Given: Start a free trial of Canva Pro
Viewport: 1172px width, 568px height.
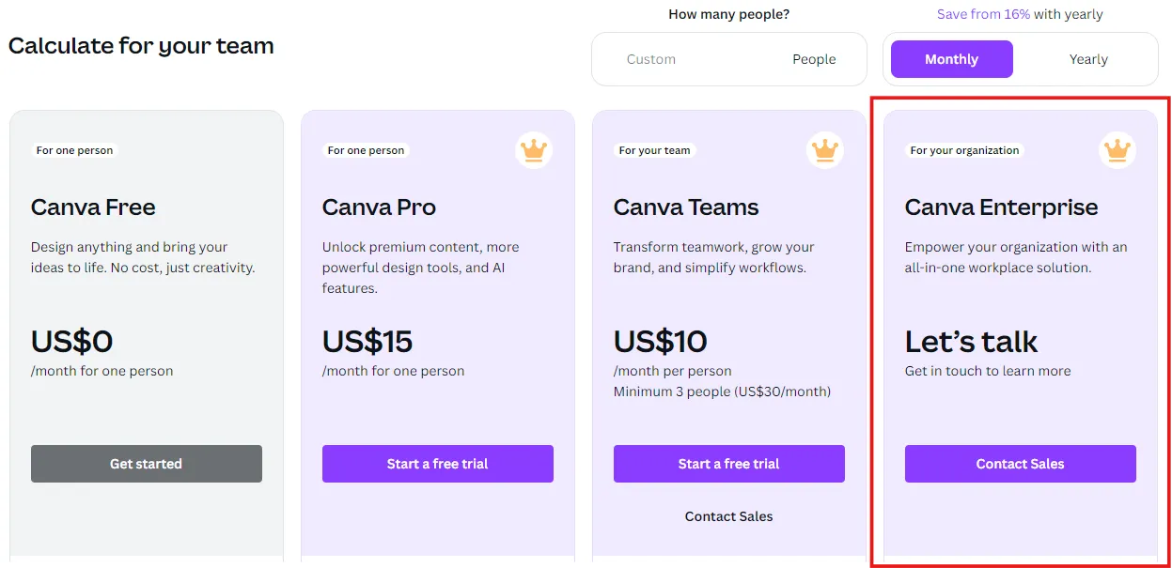Looking at the screenshot, I should pyautogui.click(x=437, y=463).
